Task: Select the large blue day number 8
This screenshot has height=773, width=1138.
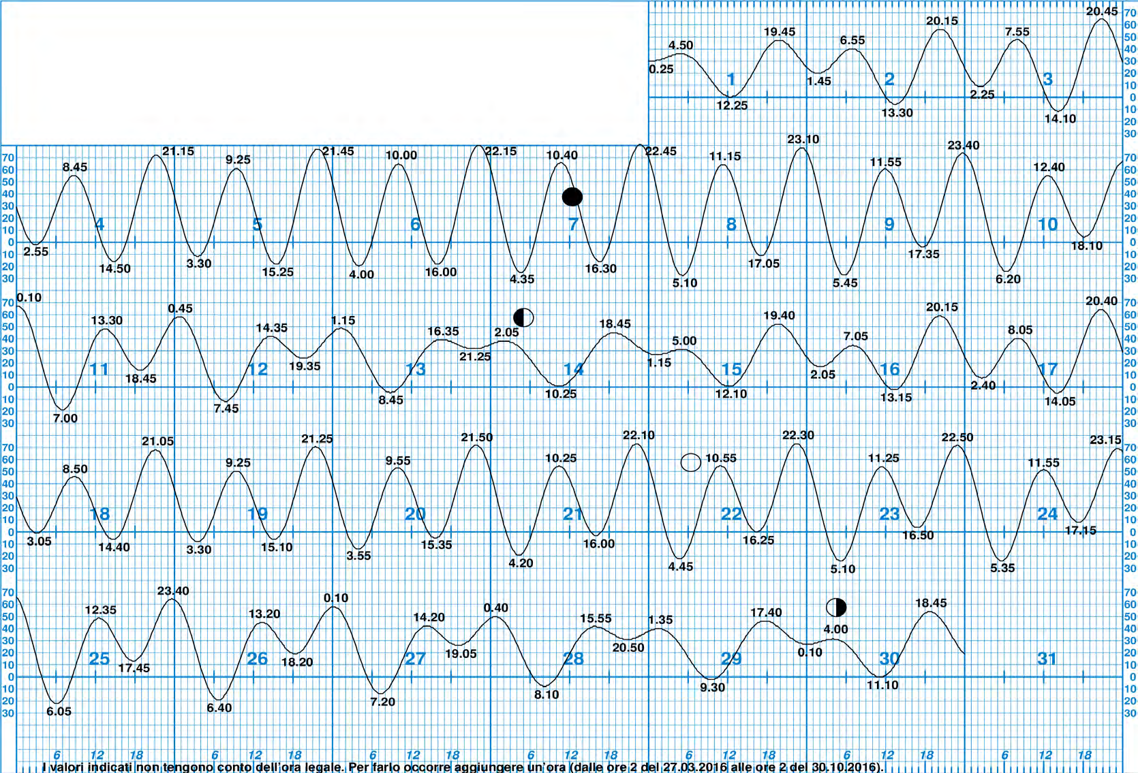Action: 731,224
